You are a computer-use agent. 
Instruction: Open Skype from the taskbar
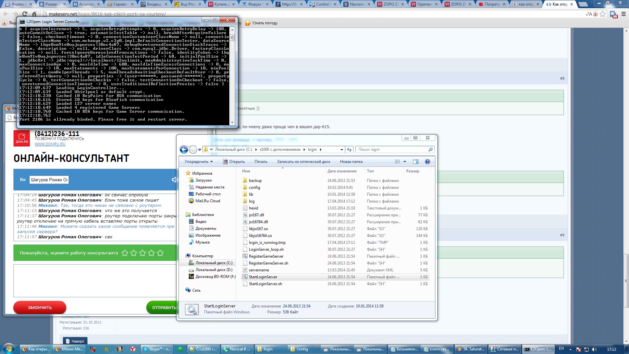(x=157, y=349)
